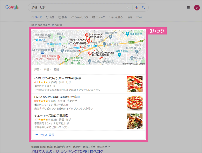Click the 道玄坂2丁目7−5 address text
Viewport: 202px width, 153px height.
pos(45,86)
